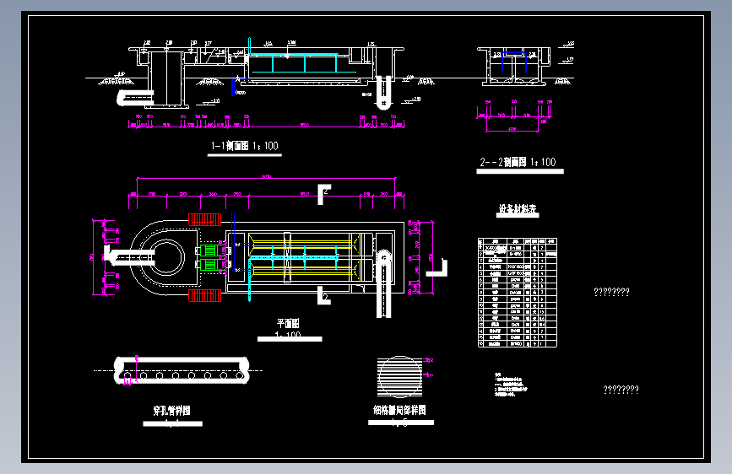
Task: Select the section mark "2" below the plan
Action: pos(324,296)
